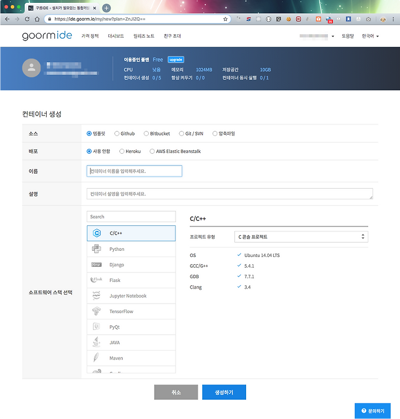
Task: Select the AWS Elastic Beanstalk radio button
Action: click(152, 152)
